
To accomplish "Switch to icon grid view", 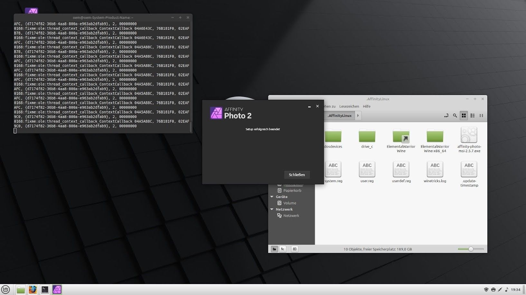I will coord(464,116).
